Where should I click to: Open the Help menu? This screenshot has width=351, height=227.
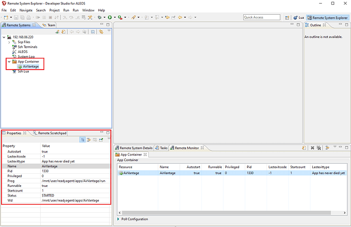coord(101,10)
